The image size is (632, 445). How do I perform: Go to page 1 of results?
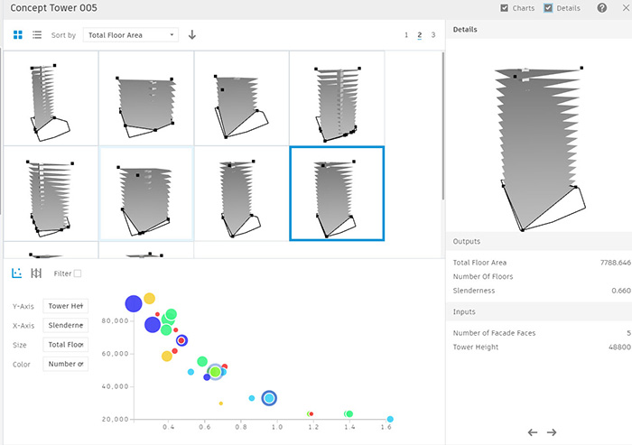(x=406, y=35)
